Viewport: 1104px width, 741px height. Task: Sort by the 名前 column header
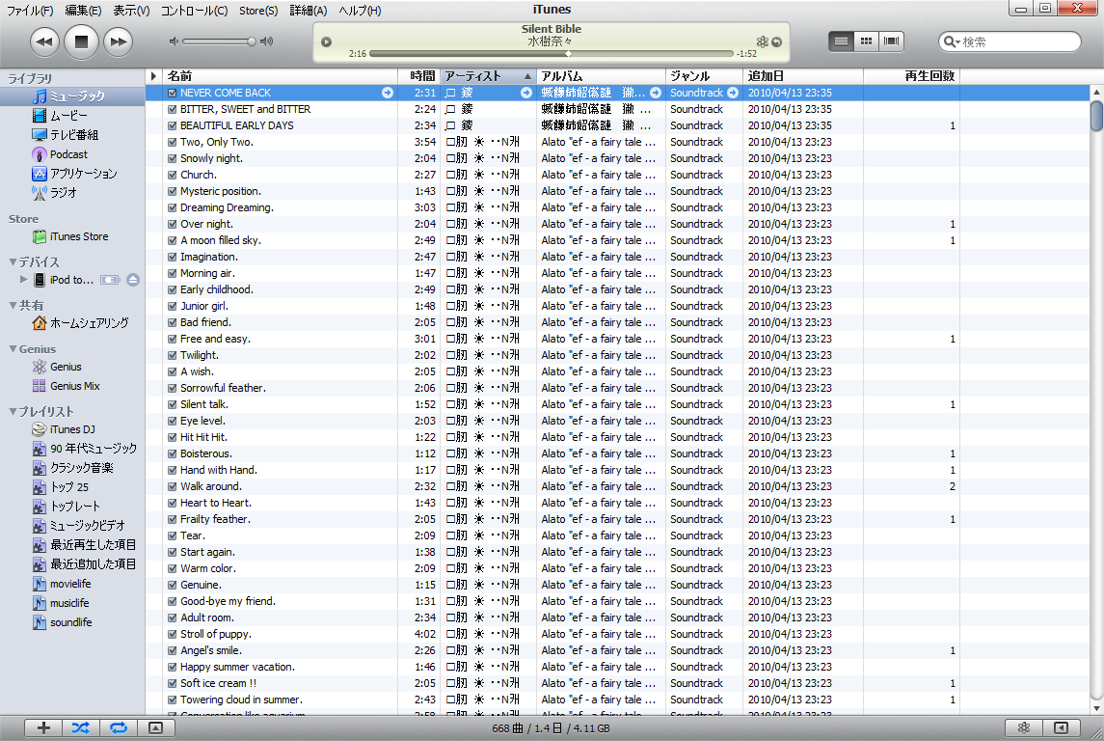(x=281, y=76)
